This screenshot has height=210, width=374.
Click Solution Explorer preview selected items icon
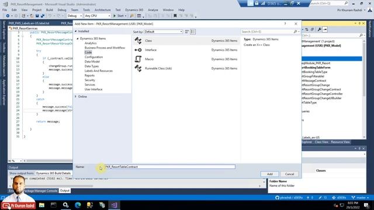325,30
